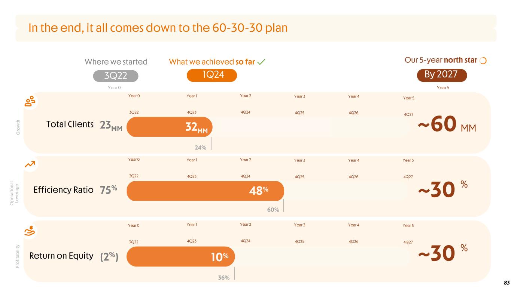The height and width of the screenshot is (287, 511).
Task: Click the 4Q25 marker in Total Clients row
Action: (x=300, y=112)
